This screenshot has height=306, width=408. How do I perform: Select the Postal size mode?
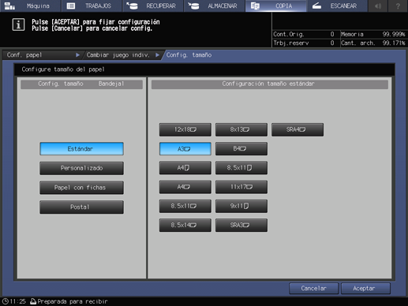coord(81,207)
